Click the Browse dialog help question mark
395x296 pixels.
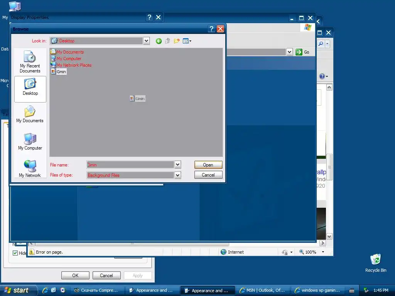coord(212,29)
